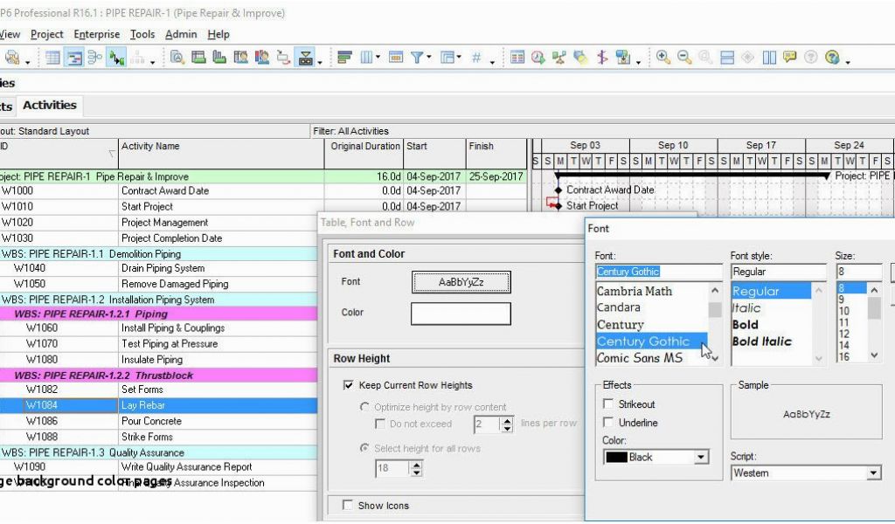Click the AaBbYyZz font sample button
Image resolution: width=895 pixels, height=524 pixels.
point(461,282)
